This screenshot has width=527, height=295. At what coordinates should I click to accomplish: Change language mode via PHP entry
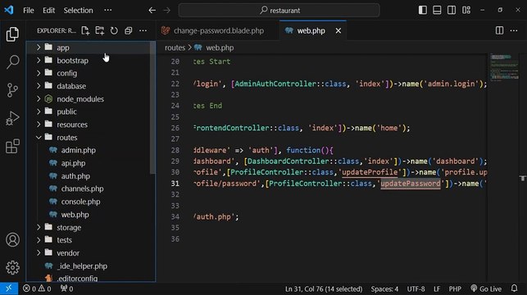[x=455, y=288]
